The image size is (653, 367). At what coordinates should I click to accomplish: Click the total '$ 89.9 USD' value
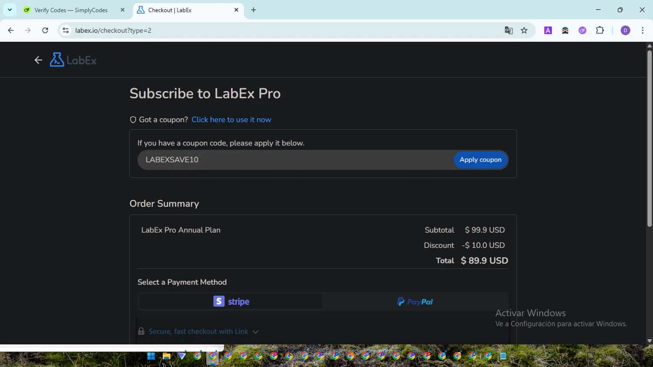[485, 260]
